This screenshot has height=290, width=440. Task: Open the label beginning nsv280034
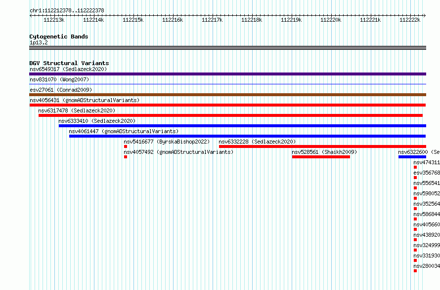(427, 266)
